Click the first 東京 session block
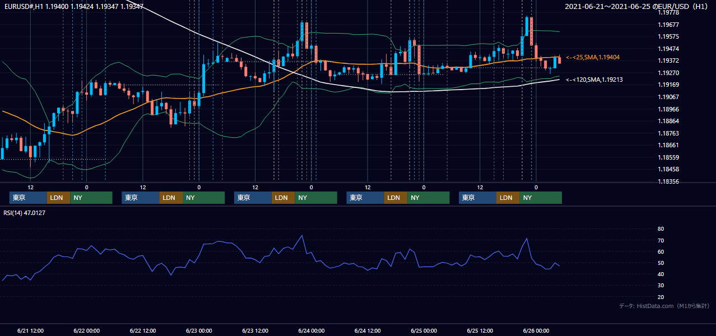Viewport: 716px width, 336px height. 28,198
